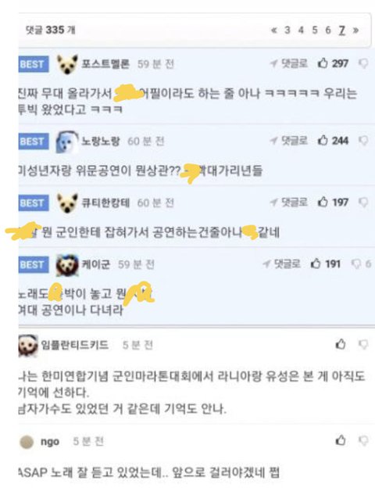
Task: Thumbs-up the 임플란티드키드 comment
Action: click(341, 344)
